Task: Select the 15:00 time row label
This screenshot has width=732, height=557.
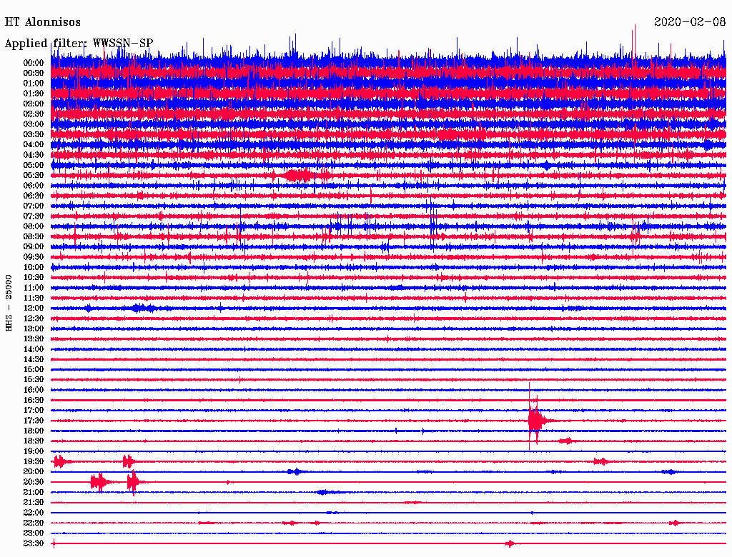Action: coord(34,369)
